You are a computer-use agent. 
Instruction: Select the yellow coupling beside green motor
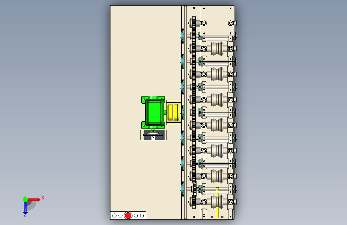[174, 112]
